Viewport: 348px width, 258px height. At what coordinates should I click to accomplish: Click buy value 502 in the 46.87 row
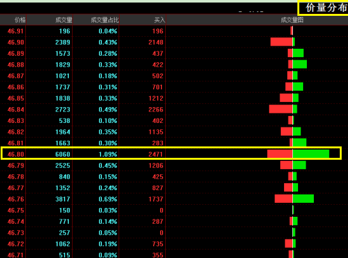pos(158,76)
